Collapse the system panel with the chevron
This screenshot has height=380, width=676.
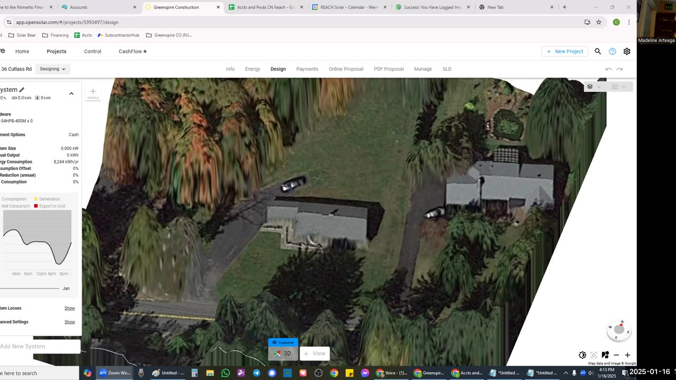pos(71,94)
